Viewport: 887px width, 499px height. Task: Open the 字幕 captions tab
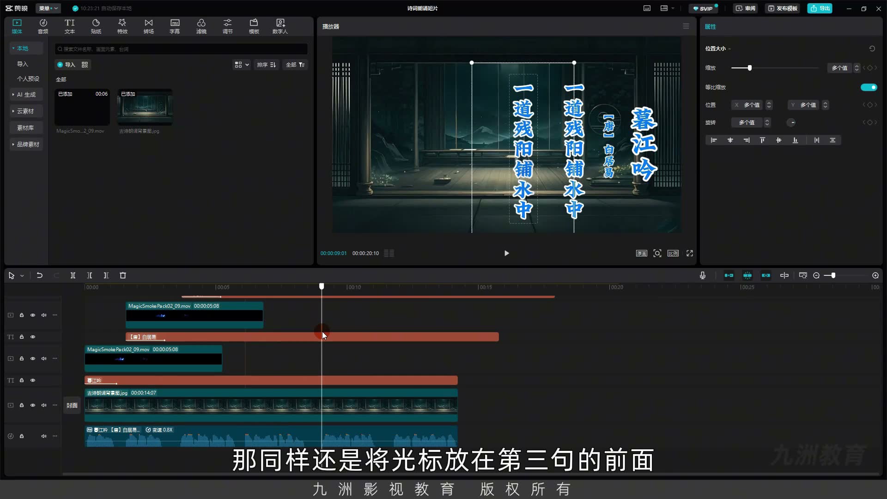pyautogui.click(x=175, y=26)
